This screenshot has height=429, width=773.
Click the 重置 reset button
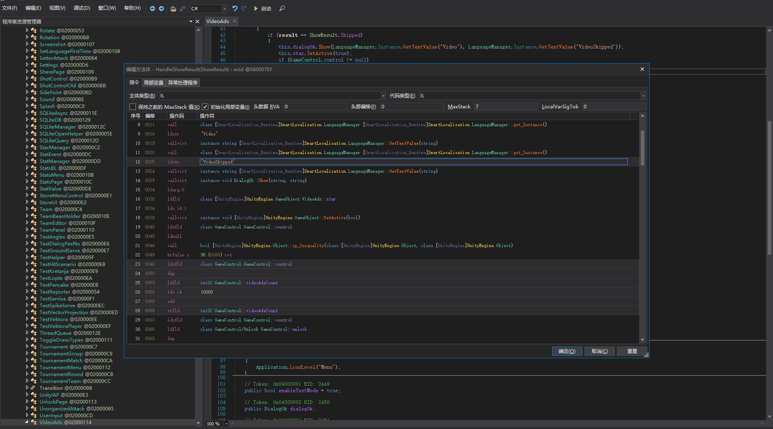(x=632, y=351)
